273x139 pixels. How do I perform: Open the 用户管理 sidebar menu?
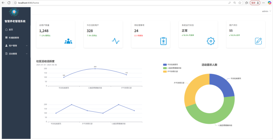pos(16,46)
